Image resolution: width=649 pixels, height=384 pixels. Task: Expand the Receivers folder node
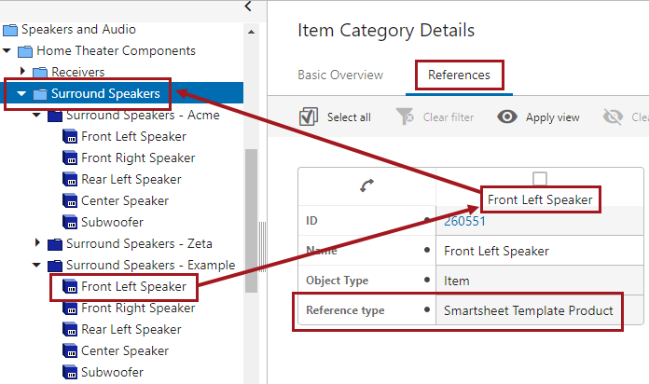(22, 72)
